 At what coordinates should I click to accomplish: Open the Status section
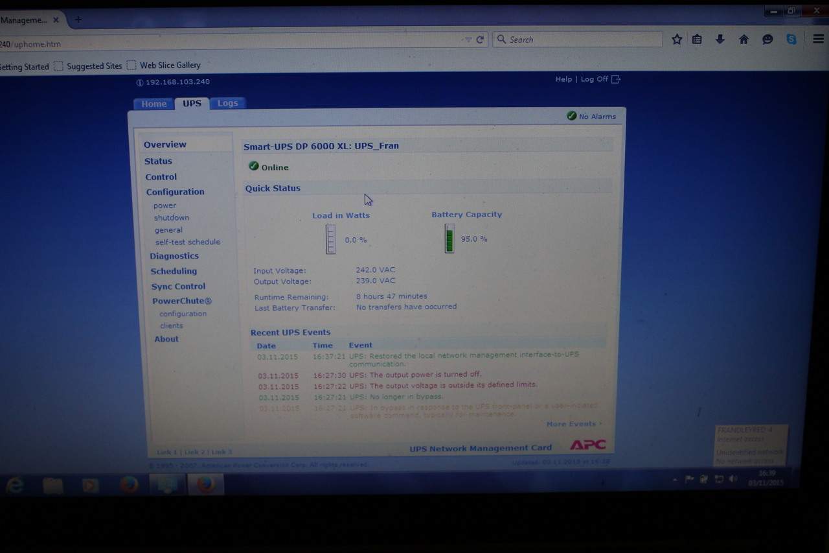[x=158, y=161]
